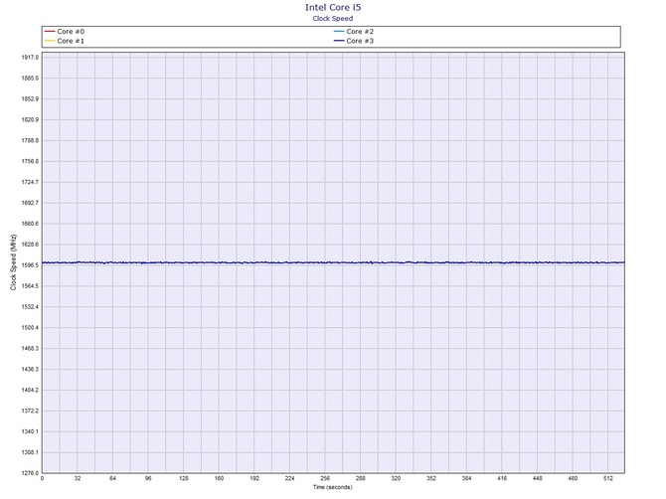Click the 1724.7 y-axis value
Viewport: 666px width, 499px height.
pyautogui.click(x=30, y=182)
